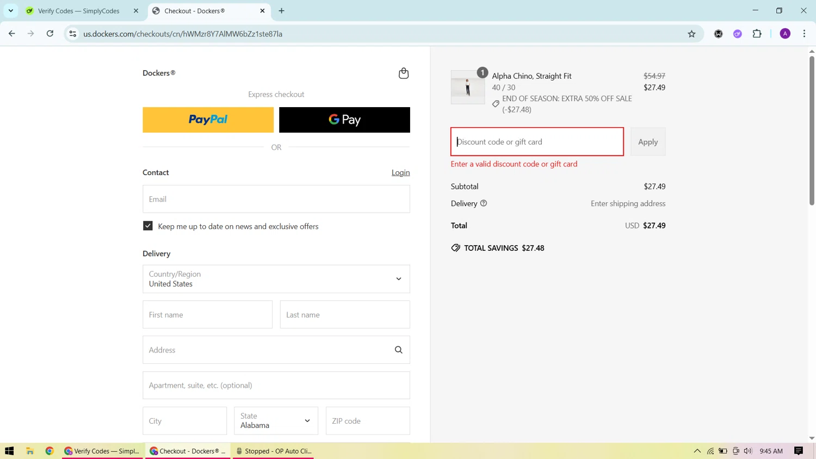Click the battery tray icon
The width and height of the screenshot is (816, 459).
(x=723, y=451)
